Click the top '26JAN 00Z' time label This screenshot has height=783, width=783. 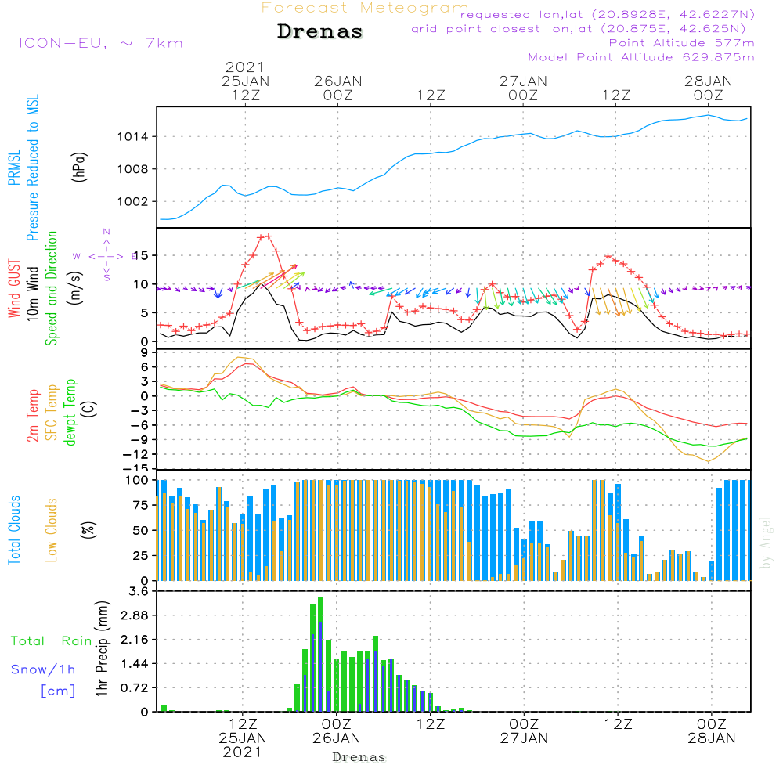[338, 88]
